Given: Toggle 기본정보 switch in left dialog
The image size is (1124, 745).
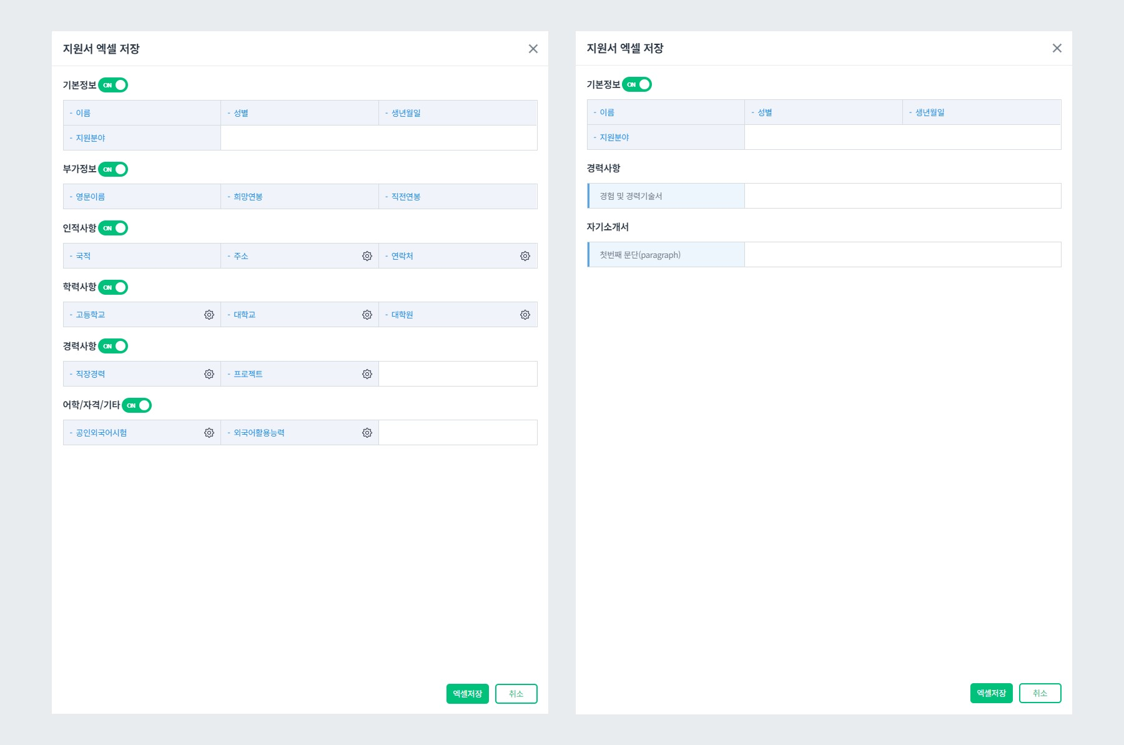Looking at the screenshot, I should [x=113, y=85].
